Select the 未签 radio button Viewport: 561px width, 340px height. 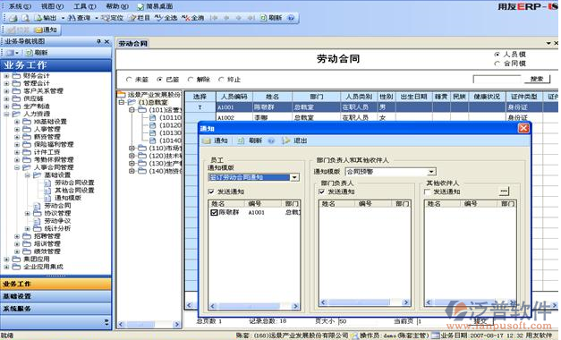(129, 80)
